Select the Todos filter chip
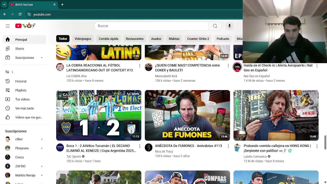 pyautogui.click(x=63, y=39)
